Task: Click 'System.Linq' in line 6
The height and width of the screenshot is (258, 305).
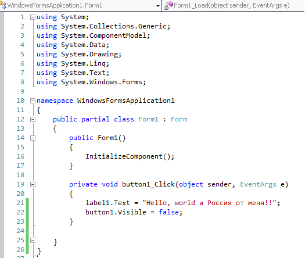Action: pyautogui.click(x=83, y=63)
